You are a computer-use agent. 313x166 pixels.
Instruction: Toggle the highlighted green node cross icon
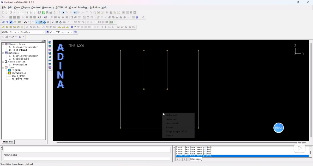[x=44, y=22]
